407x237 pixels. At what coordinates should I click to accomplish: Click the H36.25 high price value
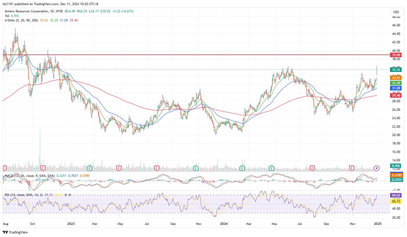(82, 11)
